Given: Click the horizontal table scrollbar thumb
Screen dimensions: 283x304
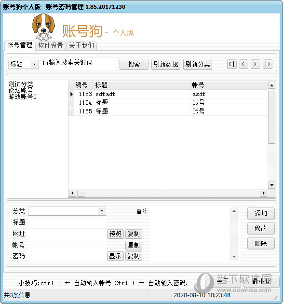Looking at the screenshot, I should click(x=81, y=193).
